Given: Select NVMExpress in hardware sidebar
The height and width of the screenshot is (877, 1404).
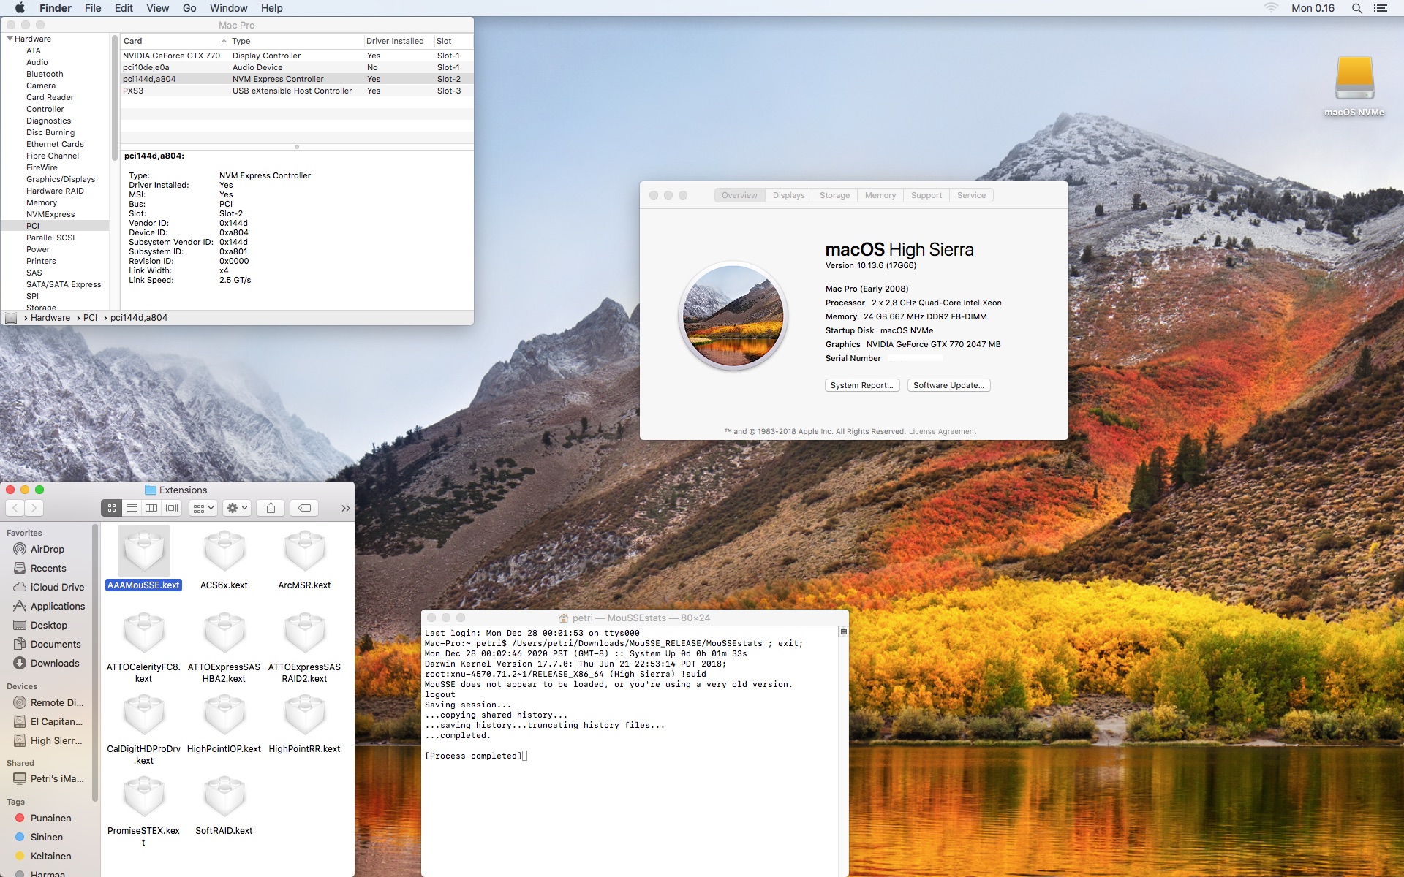Looking at the screenshot, I should point(50,214).
